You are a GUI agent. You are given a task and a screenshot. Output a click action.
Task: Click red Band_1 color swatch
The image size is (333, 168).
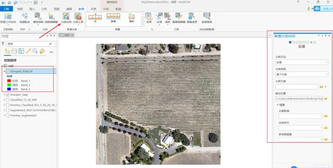click(9, 81)
